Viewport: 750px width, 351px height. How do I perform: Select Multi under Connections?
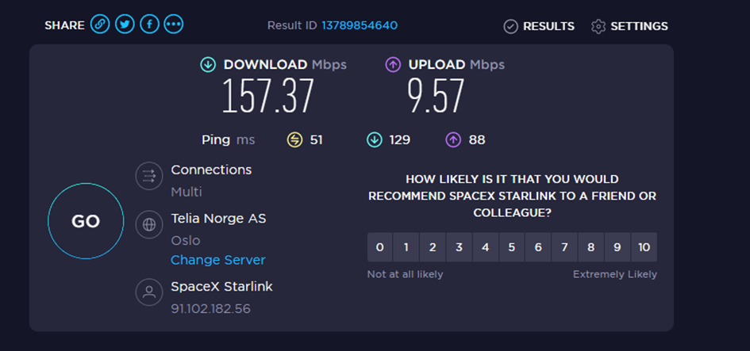coord(187,192)
